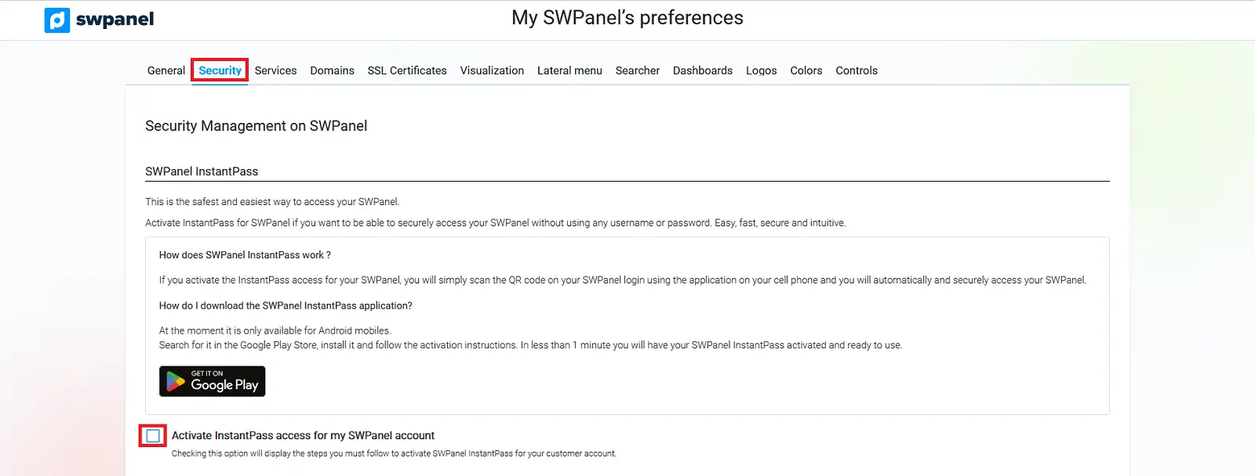Viewport: 1255px width, 476px height.
Task: Enable Activate InstantPass access checkbox
Action: click(153, 436)
